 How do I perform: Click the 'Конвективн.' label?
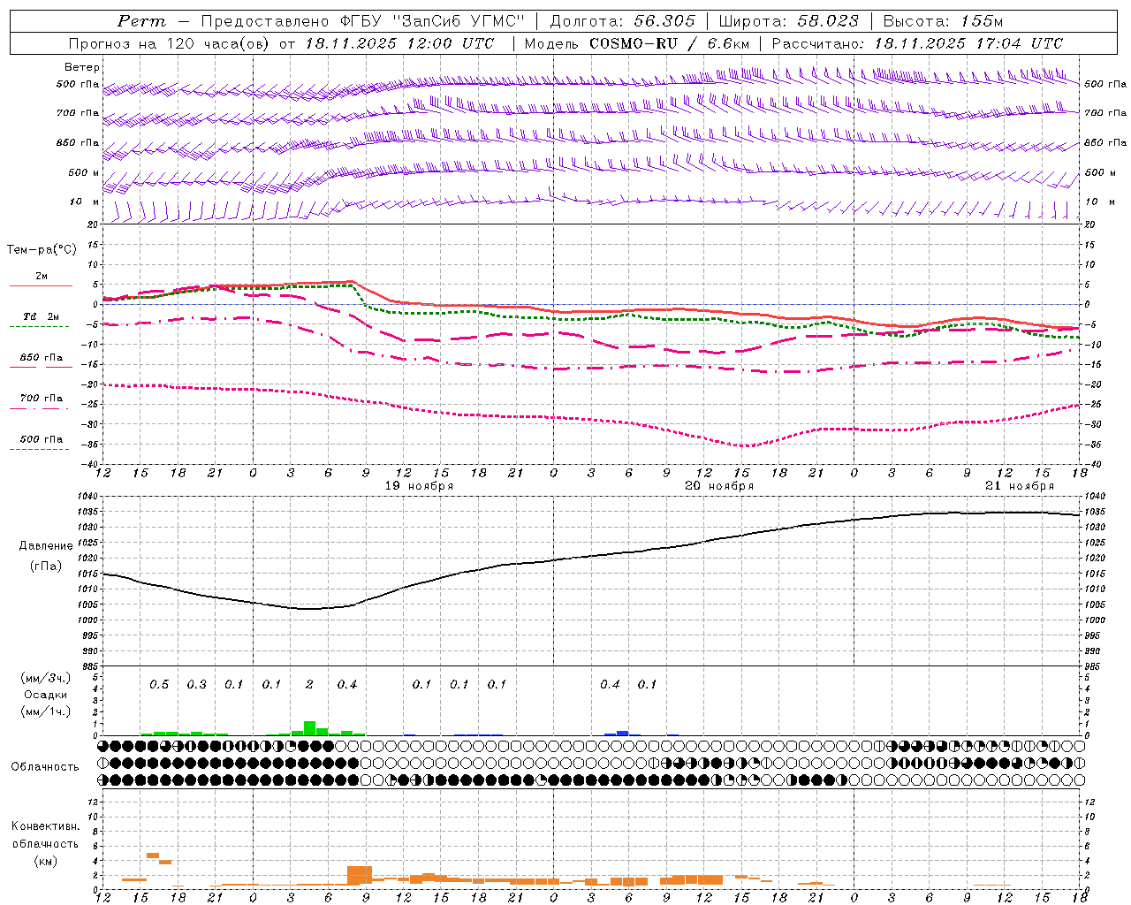45,826
